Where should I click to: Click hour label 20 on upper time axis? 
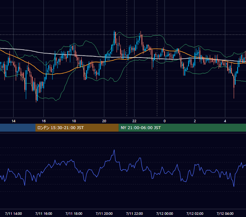tap(104, 121)
